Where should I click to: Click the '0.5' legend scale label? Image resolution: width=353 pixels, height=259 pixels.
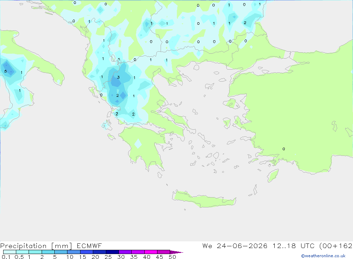pos(19,257)
